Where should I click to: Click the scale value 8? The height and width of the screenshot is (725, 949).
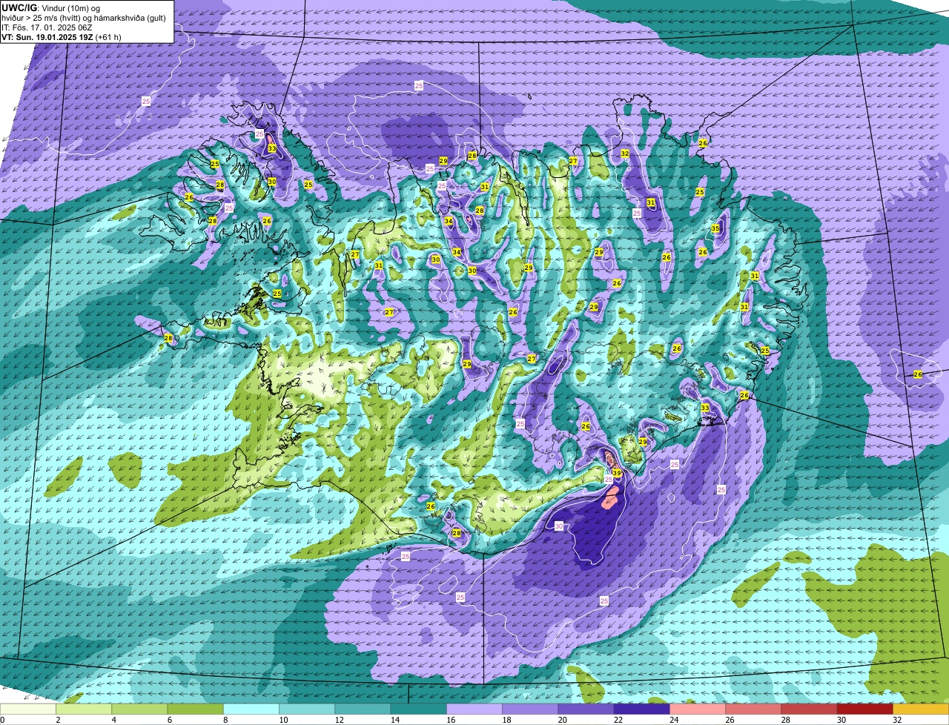pos(224,720)
